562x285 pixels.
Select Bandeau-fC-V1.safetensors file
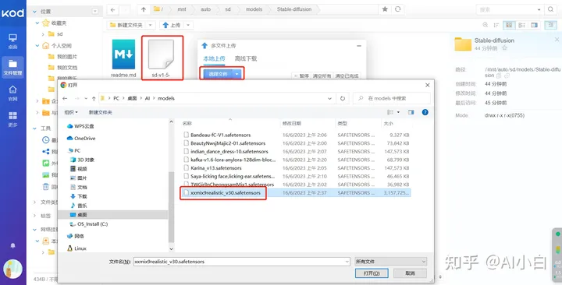[220, 135]
